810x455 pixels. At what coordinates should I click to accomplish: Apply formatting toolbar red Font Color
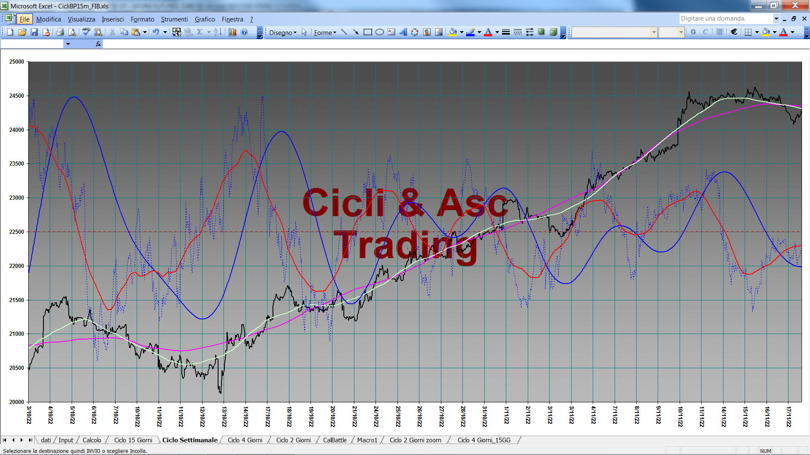click(783, 32)
